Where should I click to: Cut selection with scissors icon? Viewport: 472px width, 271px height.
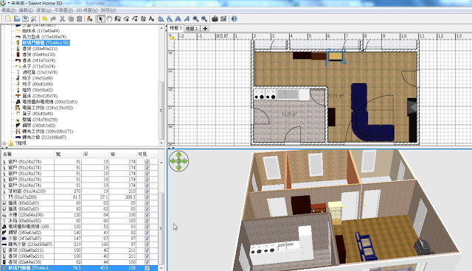pyautogui.click(x=62, y=19)
